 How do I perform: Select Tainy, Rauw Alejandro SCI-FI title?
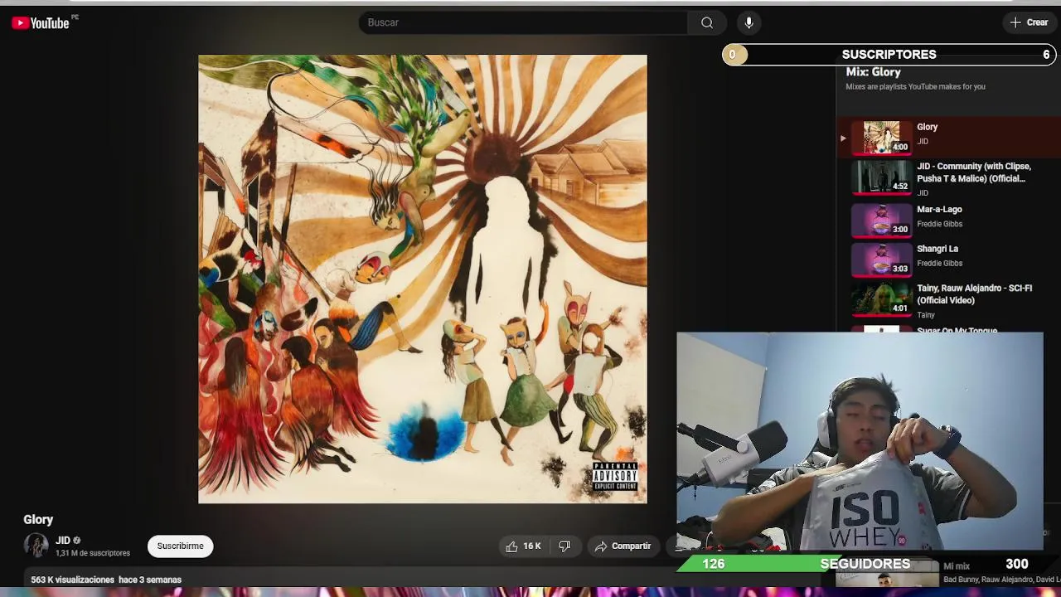(x=974, y=294)
